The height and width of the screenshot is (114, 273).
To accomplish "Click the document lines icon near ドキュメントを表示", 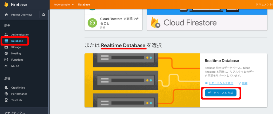I will pos(207,83).
